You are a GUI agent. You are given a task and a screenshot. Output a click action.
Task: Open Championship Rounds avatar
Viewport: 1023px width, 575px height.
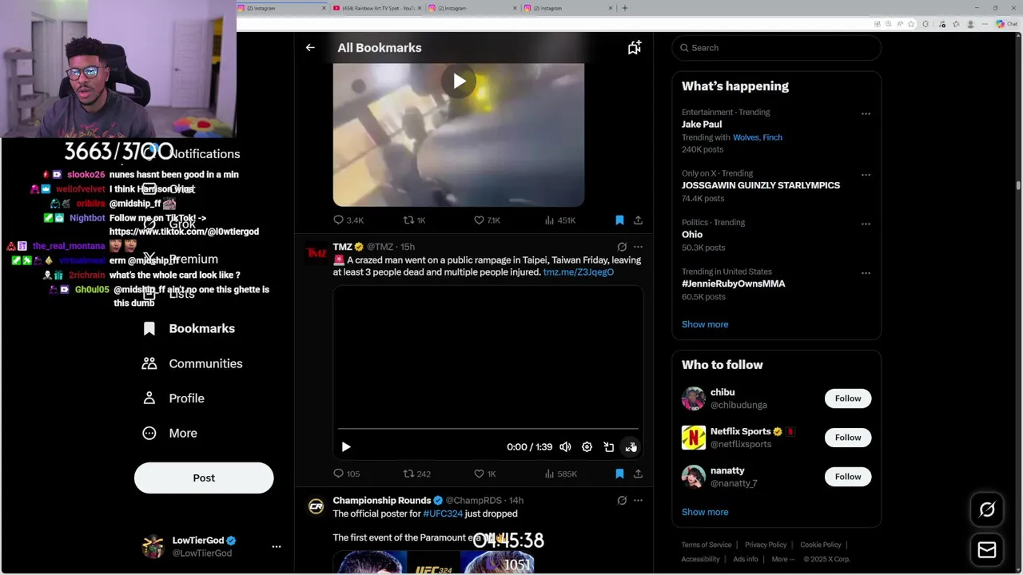pos(316,506)
